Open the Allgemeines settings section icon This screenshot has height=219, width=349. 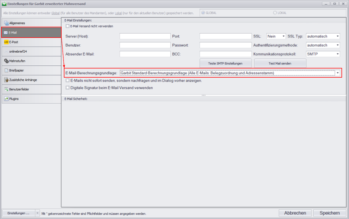(x=6, y=23)
